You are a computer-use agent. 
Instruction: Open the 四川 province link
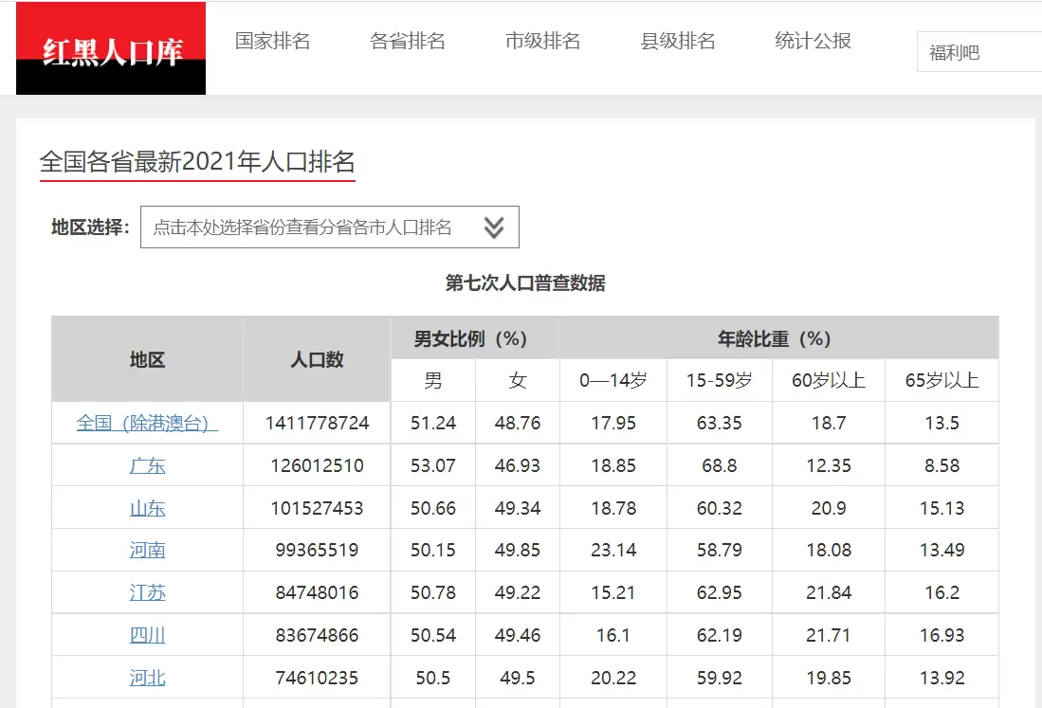coord(147,635)
